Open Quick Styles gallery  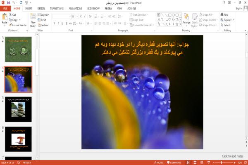(195, 20)
